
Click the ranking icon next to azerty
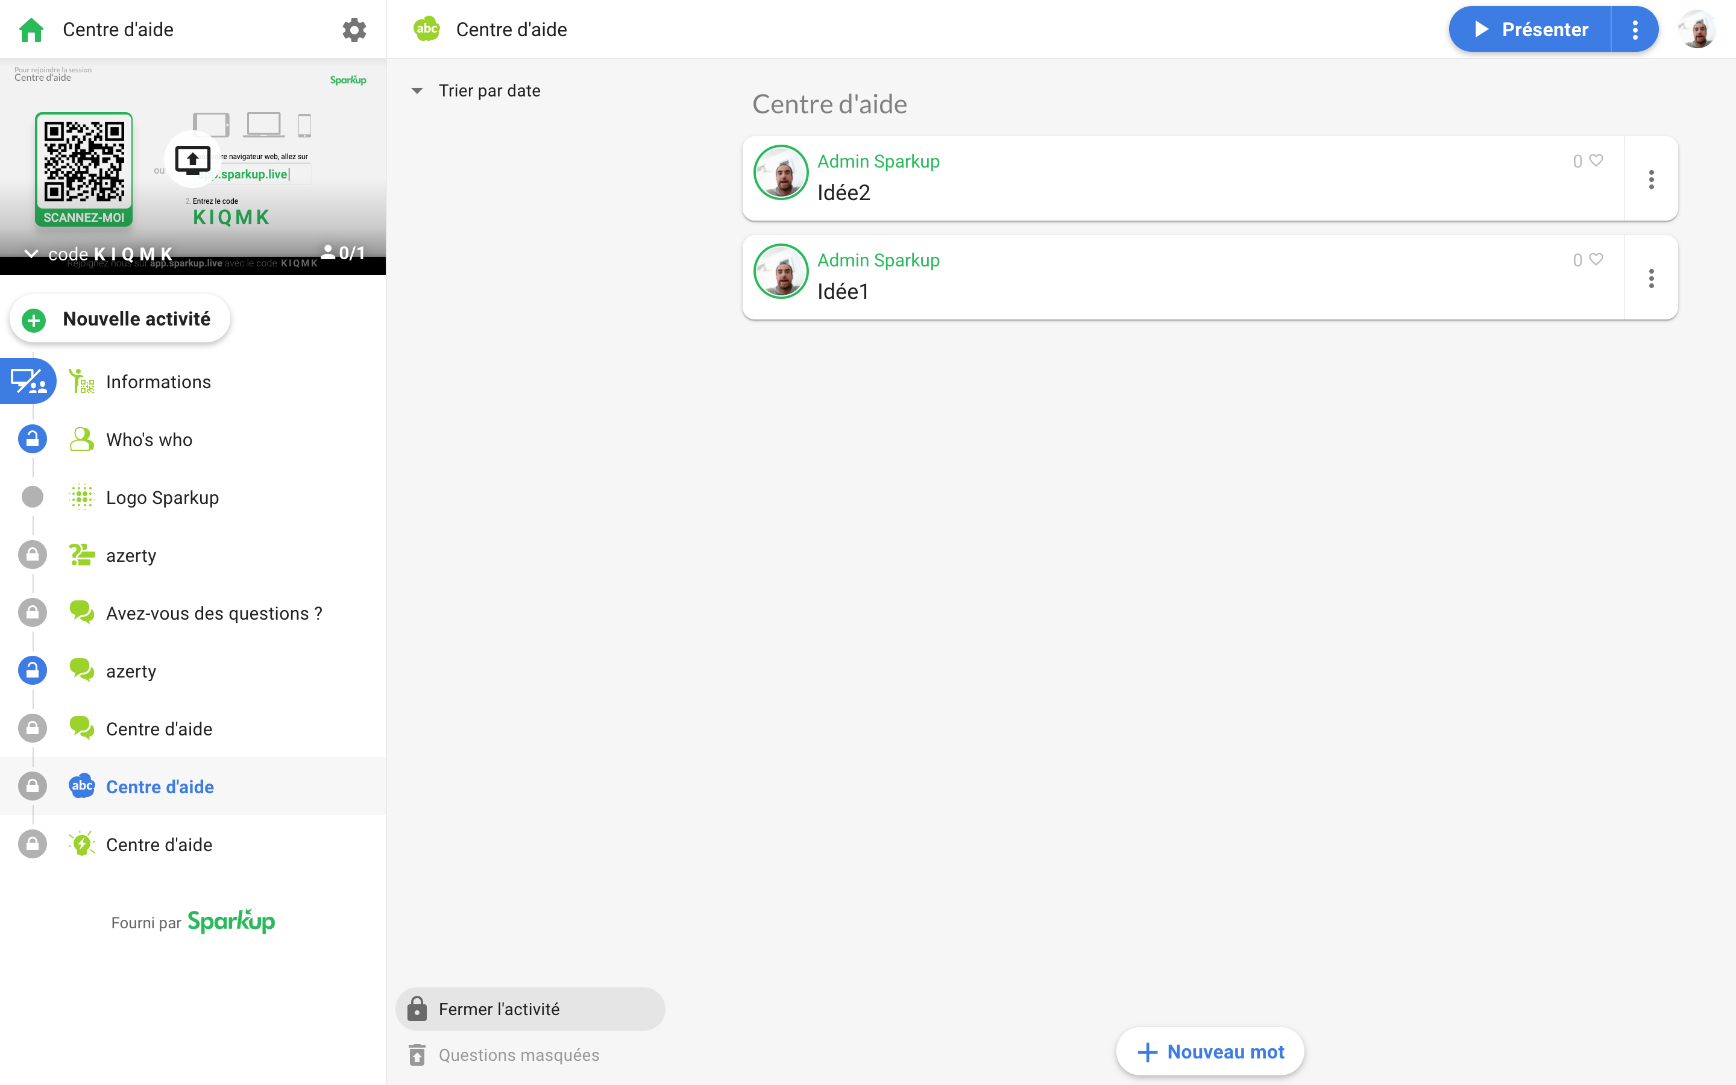82,555
